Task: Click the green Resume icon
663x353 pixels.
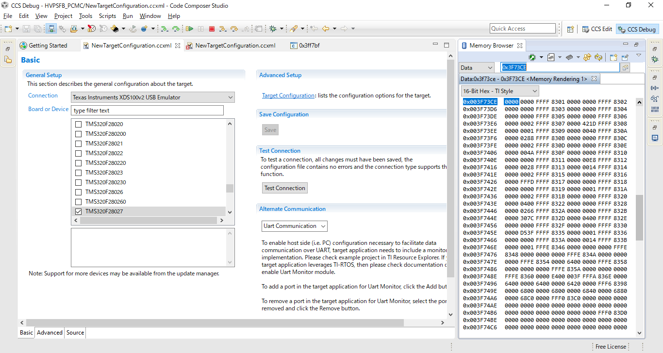Action: coord(189,29)
